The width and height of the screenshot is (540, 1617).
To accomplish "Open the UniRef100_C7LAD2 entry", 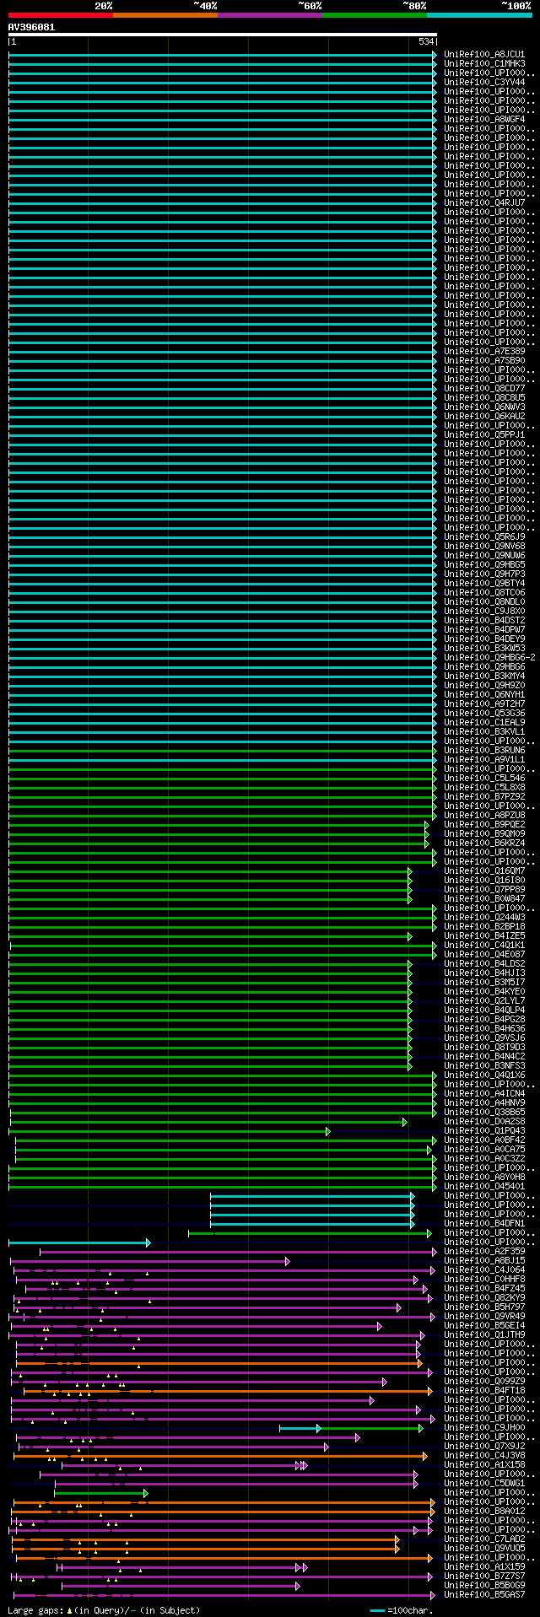I will tap(484, 1539).
